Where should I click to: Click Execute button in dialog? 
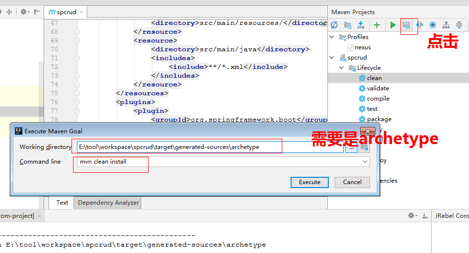(310, 182)
